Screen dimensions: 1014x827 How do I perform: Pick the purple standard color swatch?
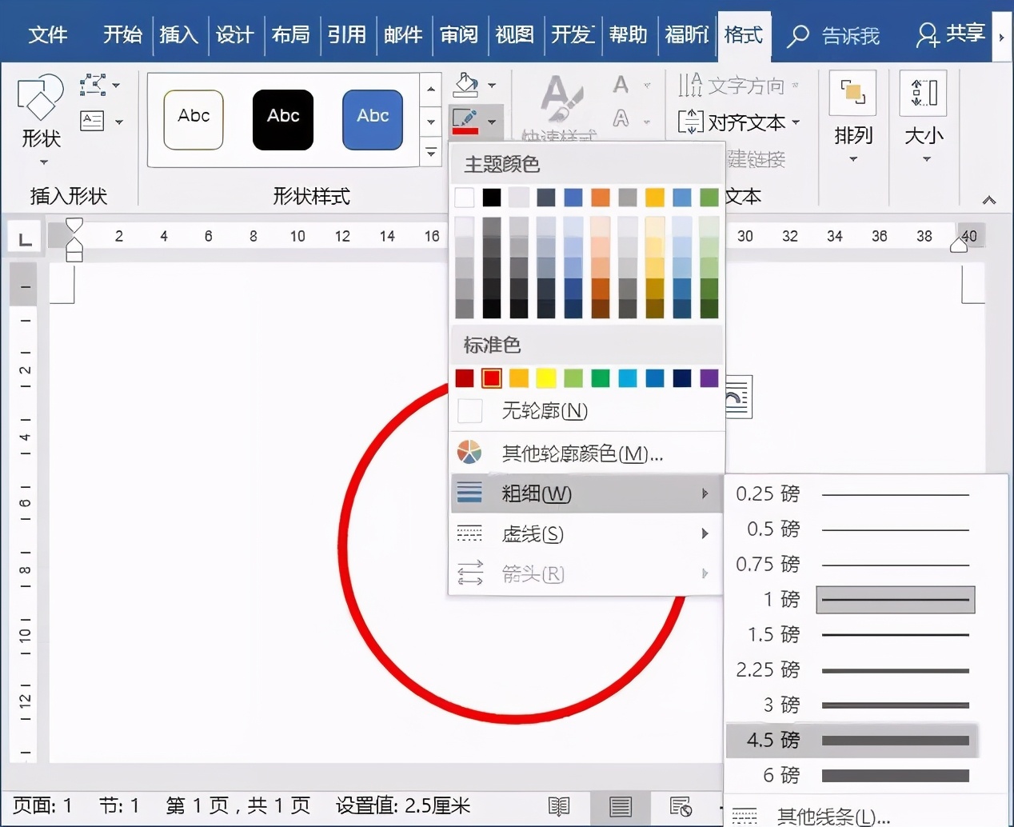(x=709, y=378)
